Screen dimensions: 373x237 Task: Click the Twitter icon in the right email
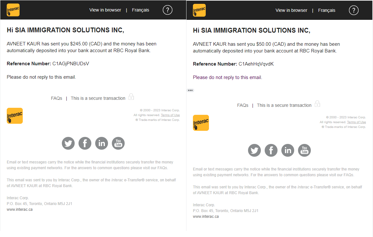pos(254,150)
